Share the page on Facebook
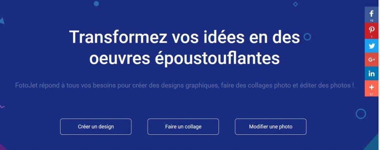The height and width of the screenshot is (150, 380). (x=371, y=15)
